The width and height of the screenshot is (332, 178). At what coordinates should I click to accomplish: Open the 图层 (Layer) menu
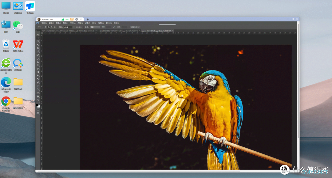coord(65,23)
